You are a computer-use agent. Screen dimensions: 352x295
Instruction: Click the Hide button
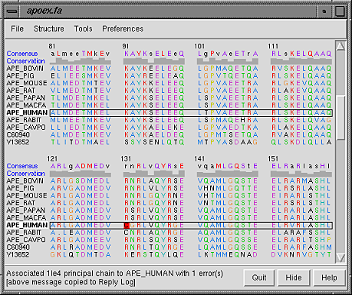294,277
